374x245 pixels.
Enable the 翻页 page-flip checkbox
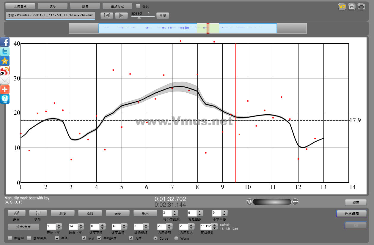click(x=138, y=6)
